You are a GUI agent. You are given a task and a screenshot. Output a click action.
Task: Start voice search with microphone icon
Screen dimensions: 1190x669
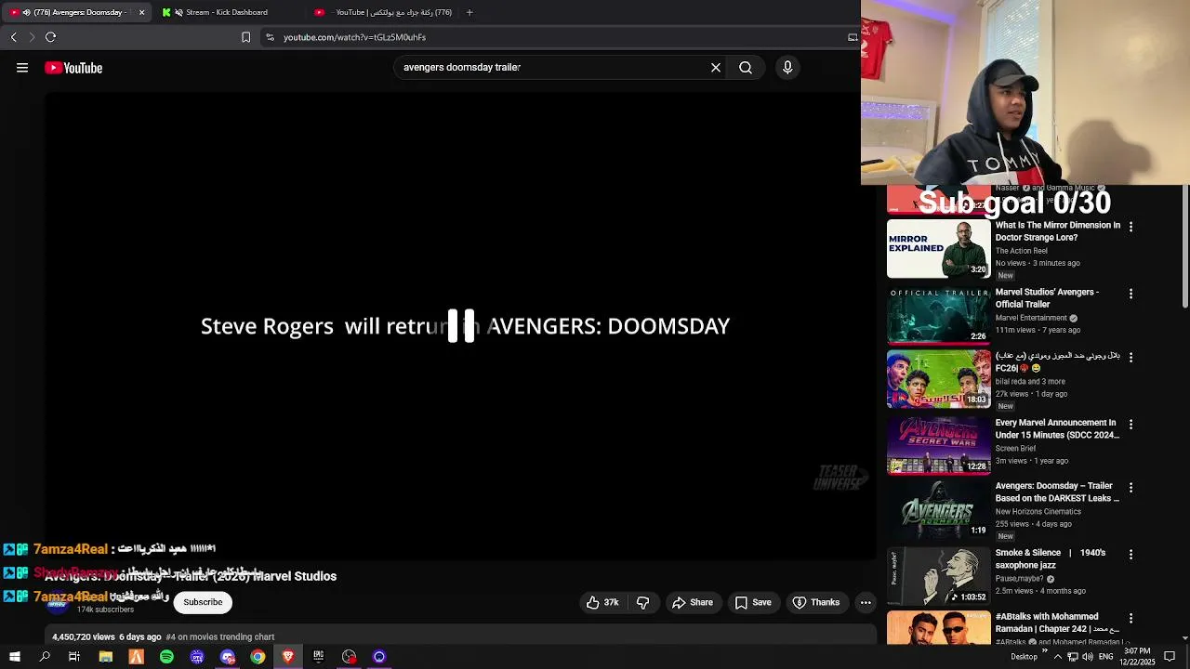[x=787, y=68]
